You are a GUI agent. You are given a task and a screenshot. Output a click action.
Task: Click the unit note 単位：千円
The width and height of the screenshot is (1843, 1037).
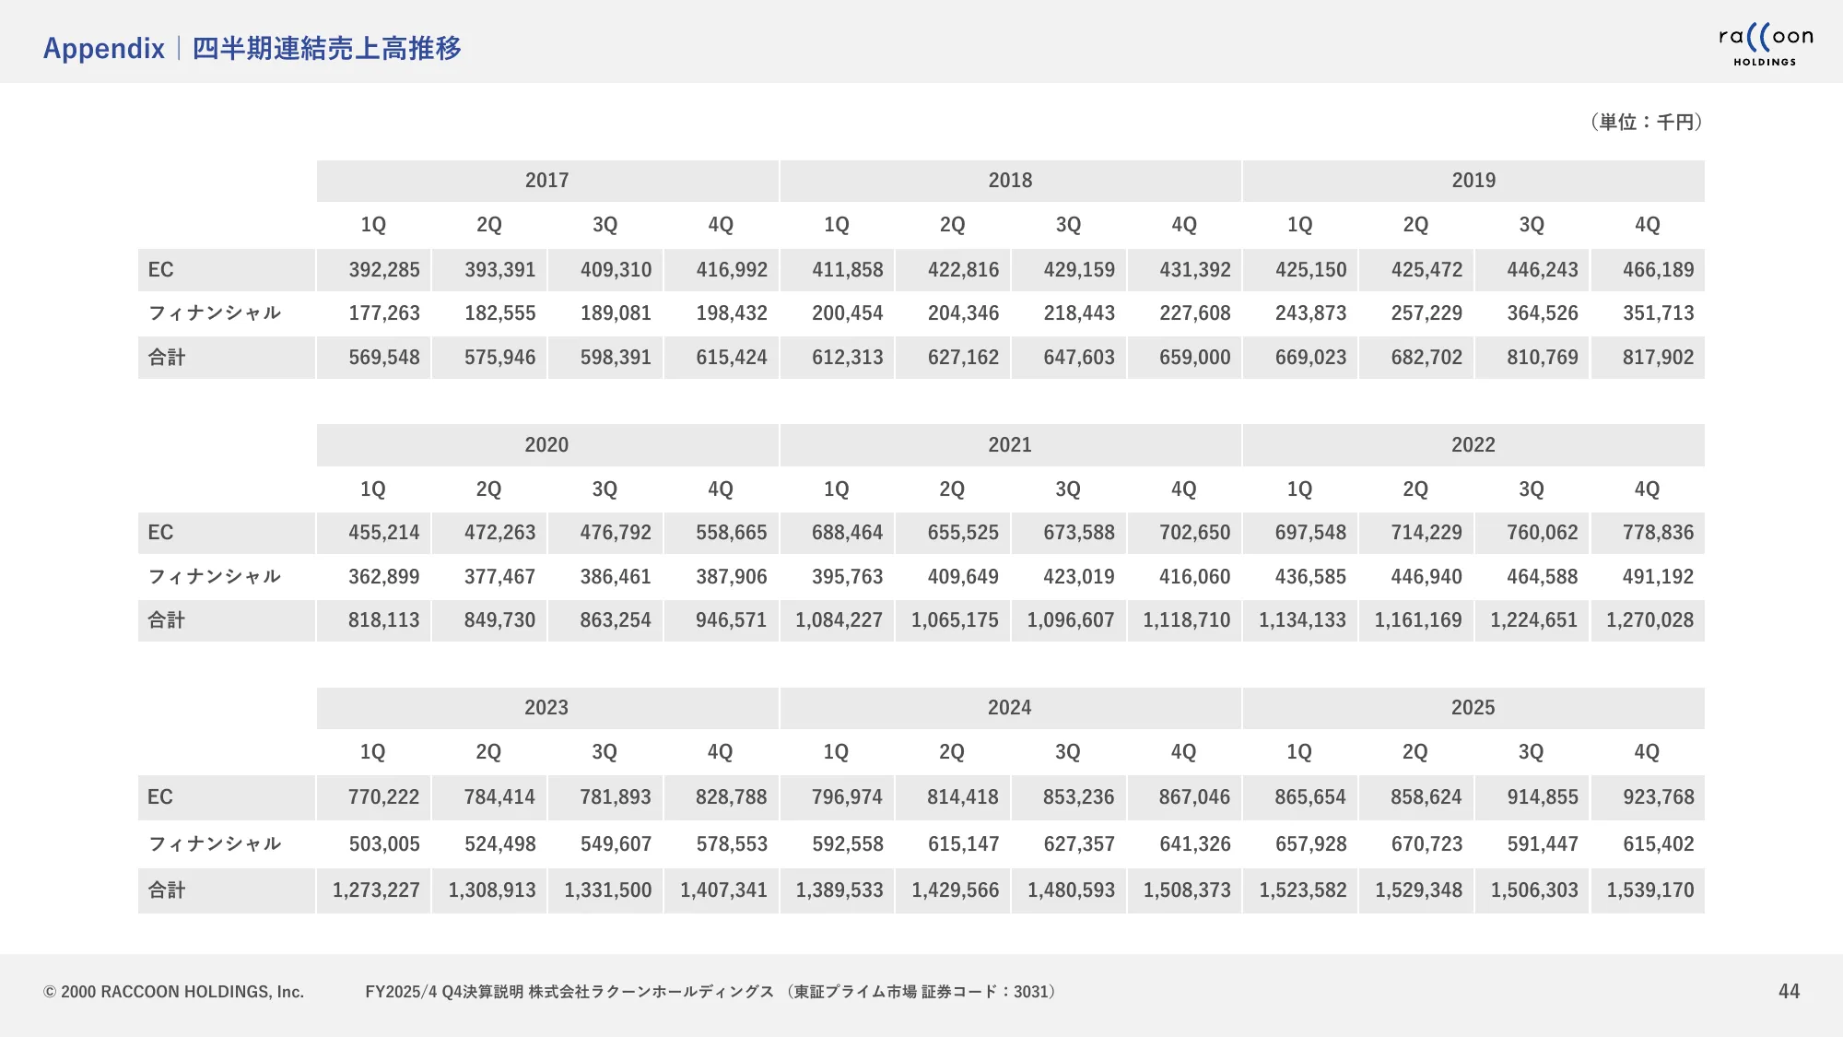[x=1646, y=122]
